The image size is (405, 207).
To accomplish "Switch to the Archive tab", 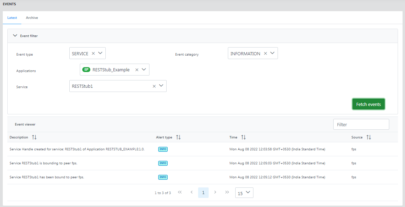I will pyautogui.click(x=32, y=18).
